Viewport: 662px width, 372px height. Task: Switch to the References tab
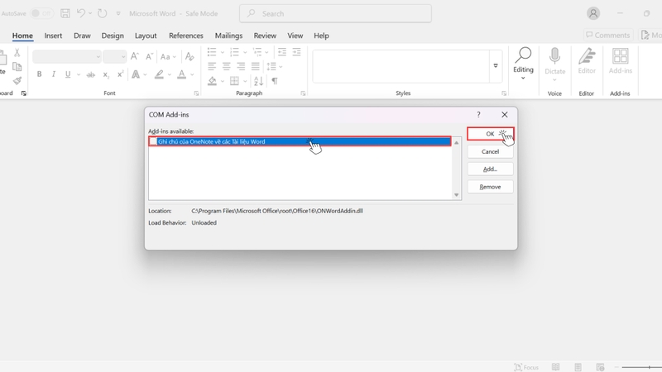click(x=185, y=36)
